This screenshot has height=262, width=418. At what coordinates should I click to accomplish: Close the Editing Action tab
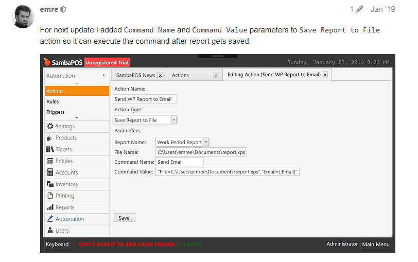click(x=325, y=75)
